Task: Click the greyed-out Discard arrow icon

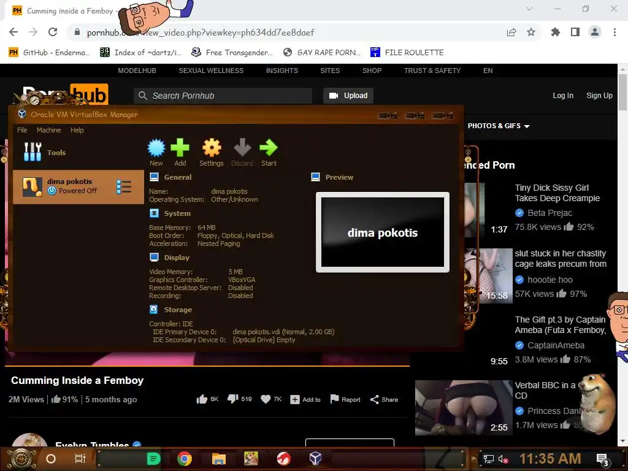Action: coord(242,148)
